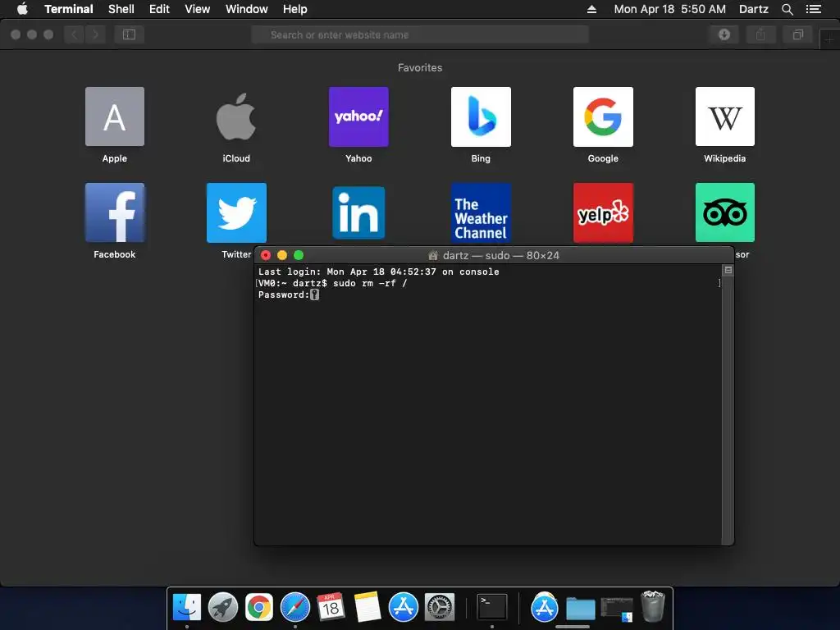Open the App Store icon right of Terminal
The height and width of the screenshot is (630, 840).
click(545, 608)
